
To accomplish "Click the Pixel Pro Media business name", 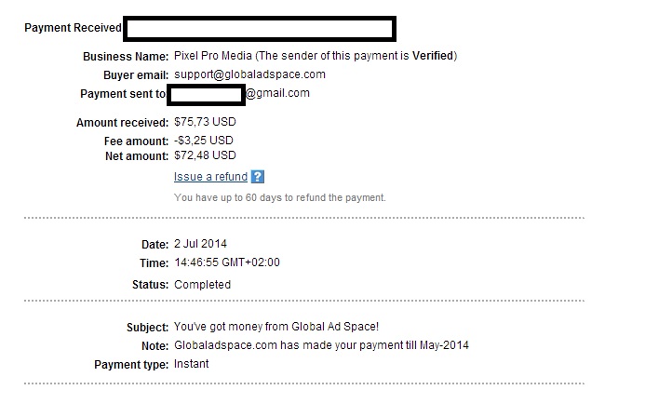I will click(x=212, y=56).
